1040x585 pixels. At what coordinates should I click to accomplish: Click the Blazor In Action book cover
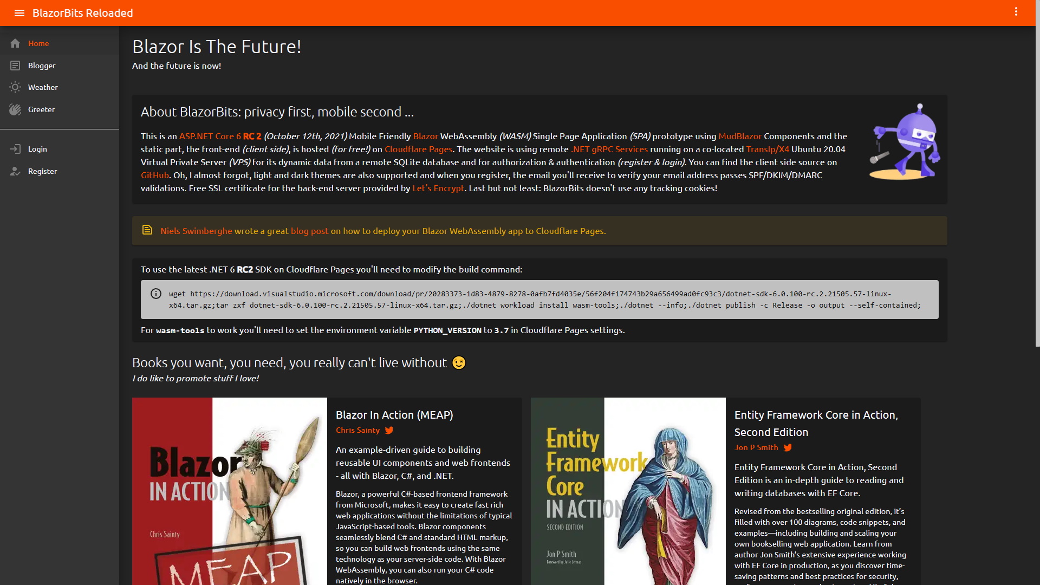coord(230,491)
